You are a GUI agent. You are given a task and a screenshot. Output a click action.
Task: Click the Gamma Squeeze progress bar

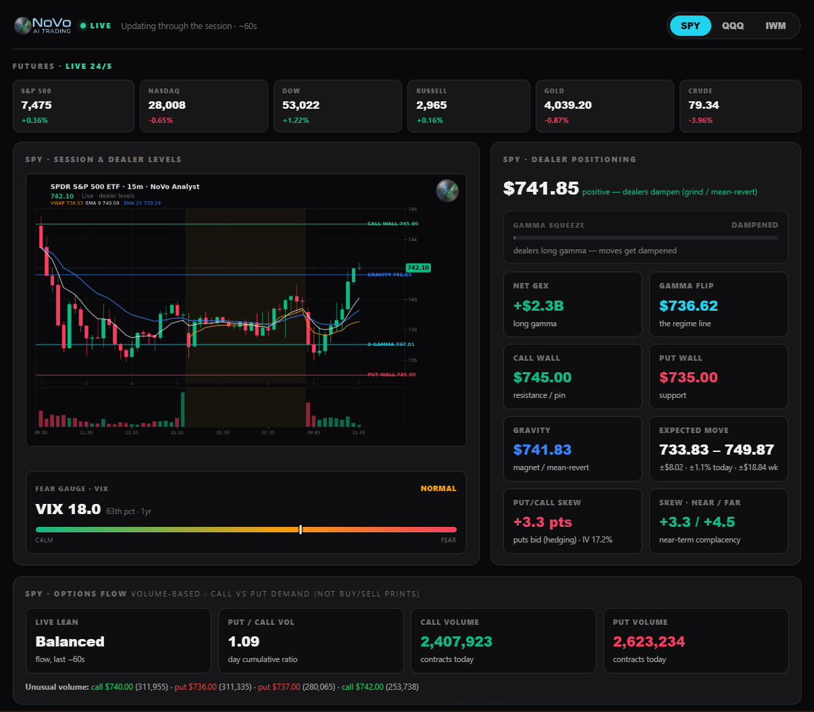click(x=645, y=238)
